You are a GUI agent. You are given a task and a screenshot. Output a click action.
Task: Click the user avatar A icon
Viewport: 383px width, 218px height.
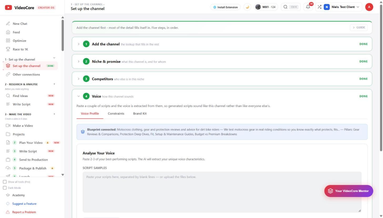[369, 7]
